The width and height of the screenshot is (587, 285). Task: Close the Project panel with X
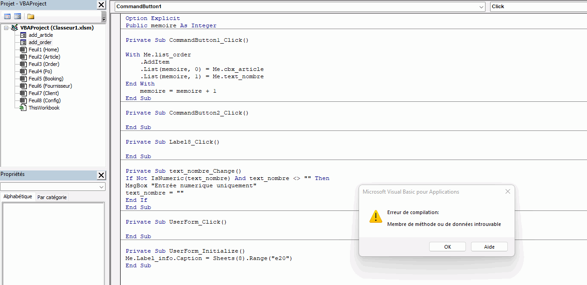(x=101, y=5)
